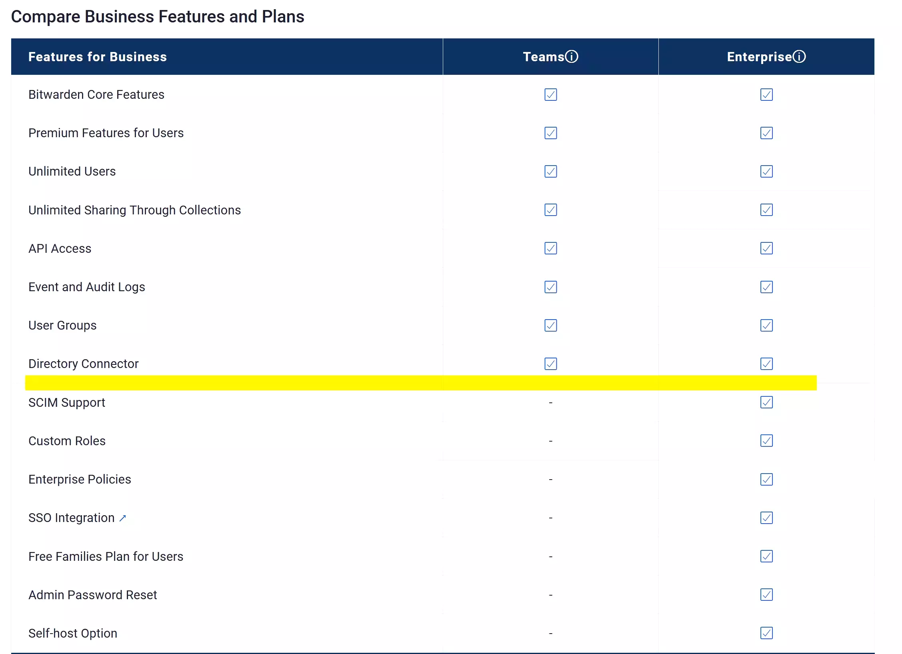The width and height of the screenshot is (902, 654).
Task: Toggle Unlimited Users checkbox under Teams
Action: (x=550, y=171)
